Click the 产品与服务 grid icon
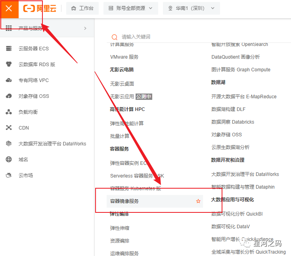The height and width of the screenshot is (256, 291). (x=9, y=28)
